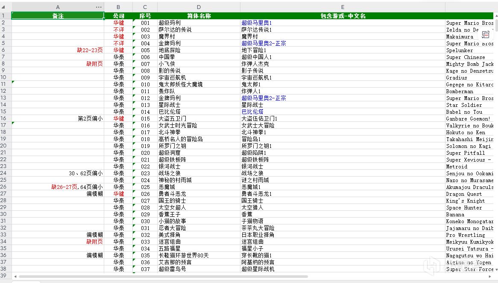This screenshot has width=498, height=283.
Task: Select row 16 header number
Action: [3, 118]
